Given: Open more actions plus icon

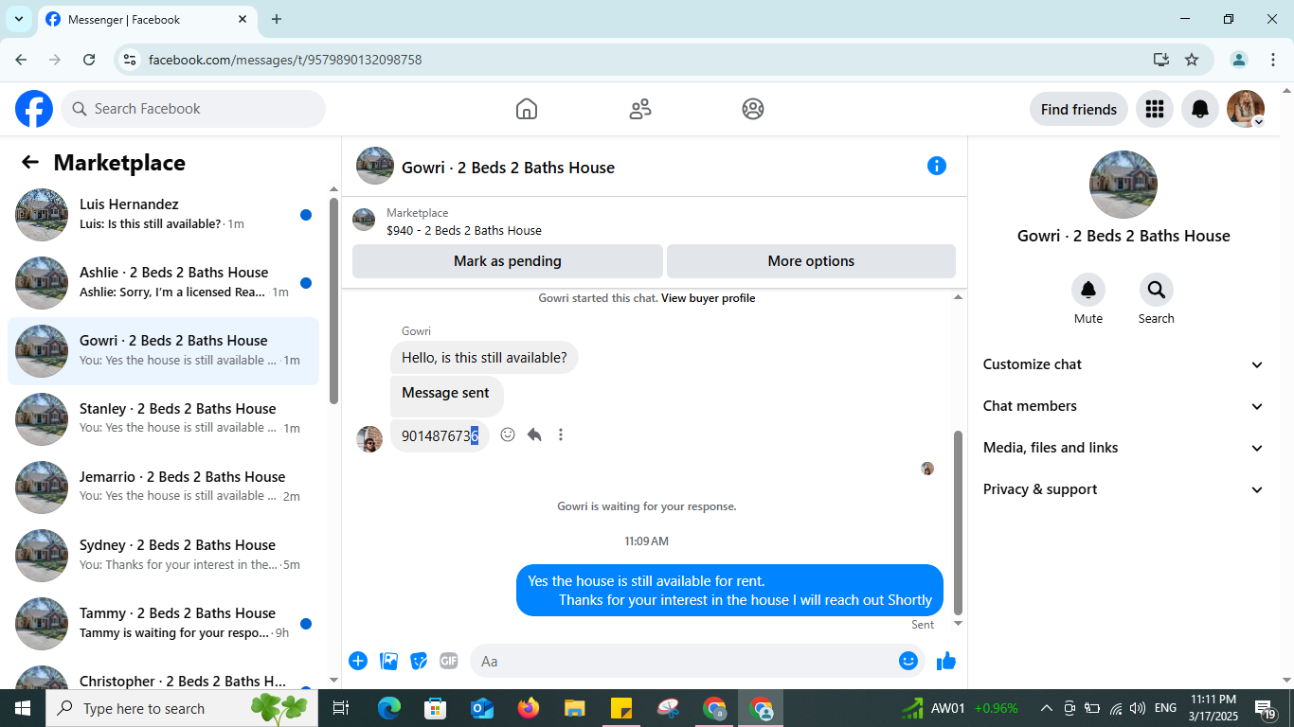Looking at the screenshot, I should 358,661.
